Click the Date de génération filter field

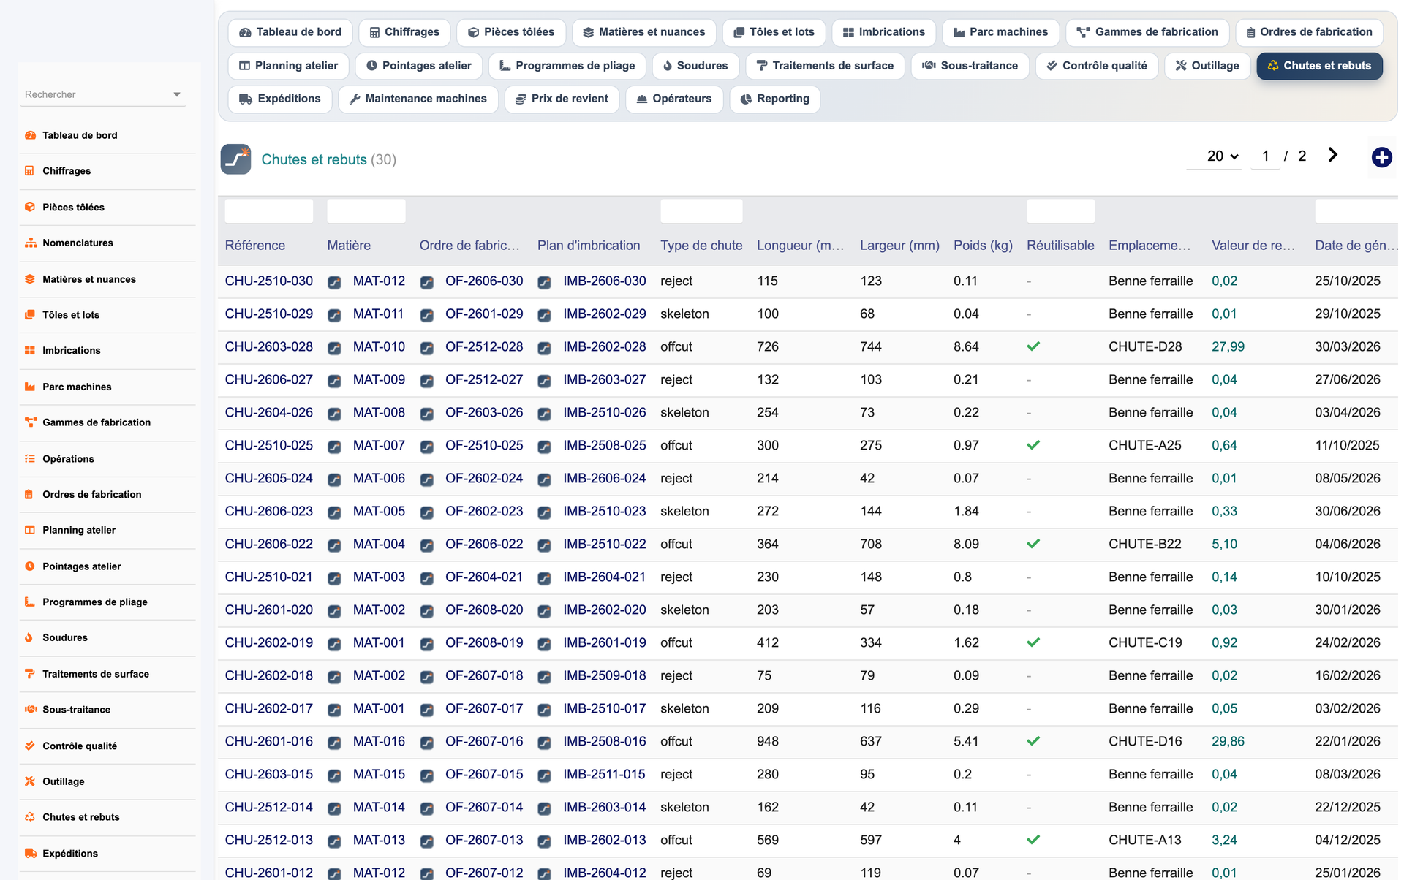tap(1356, 211)
